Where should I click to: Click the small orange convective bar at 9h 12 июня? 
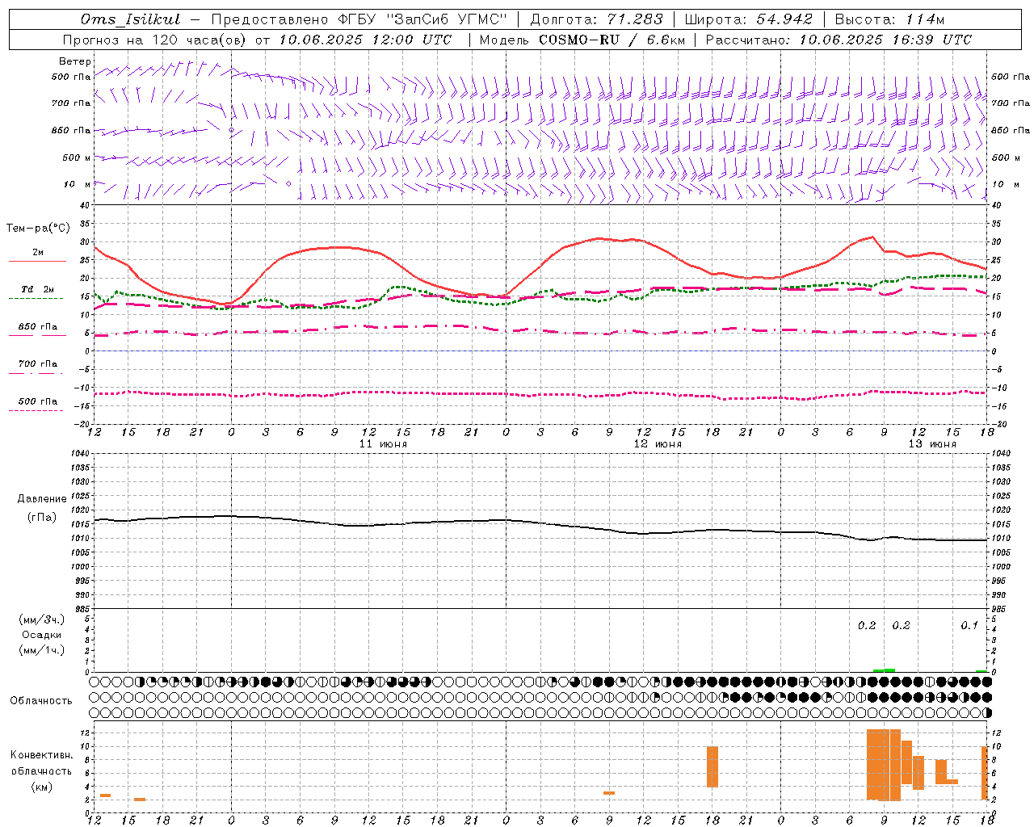(x=609, y=793)
